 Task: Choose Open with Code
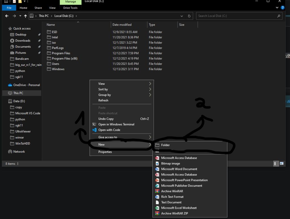click(122, 130)
